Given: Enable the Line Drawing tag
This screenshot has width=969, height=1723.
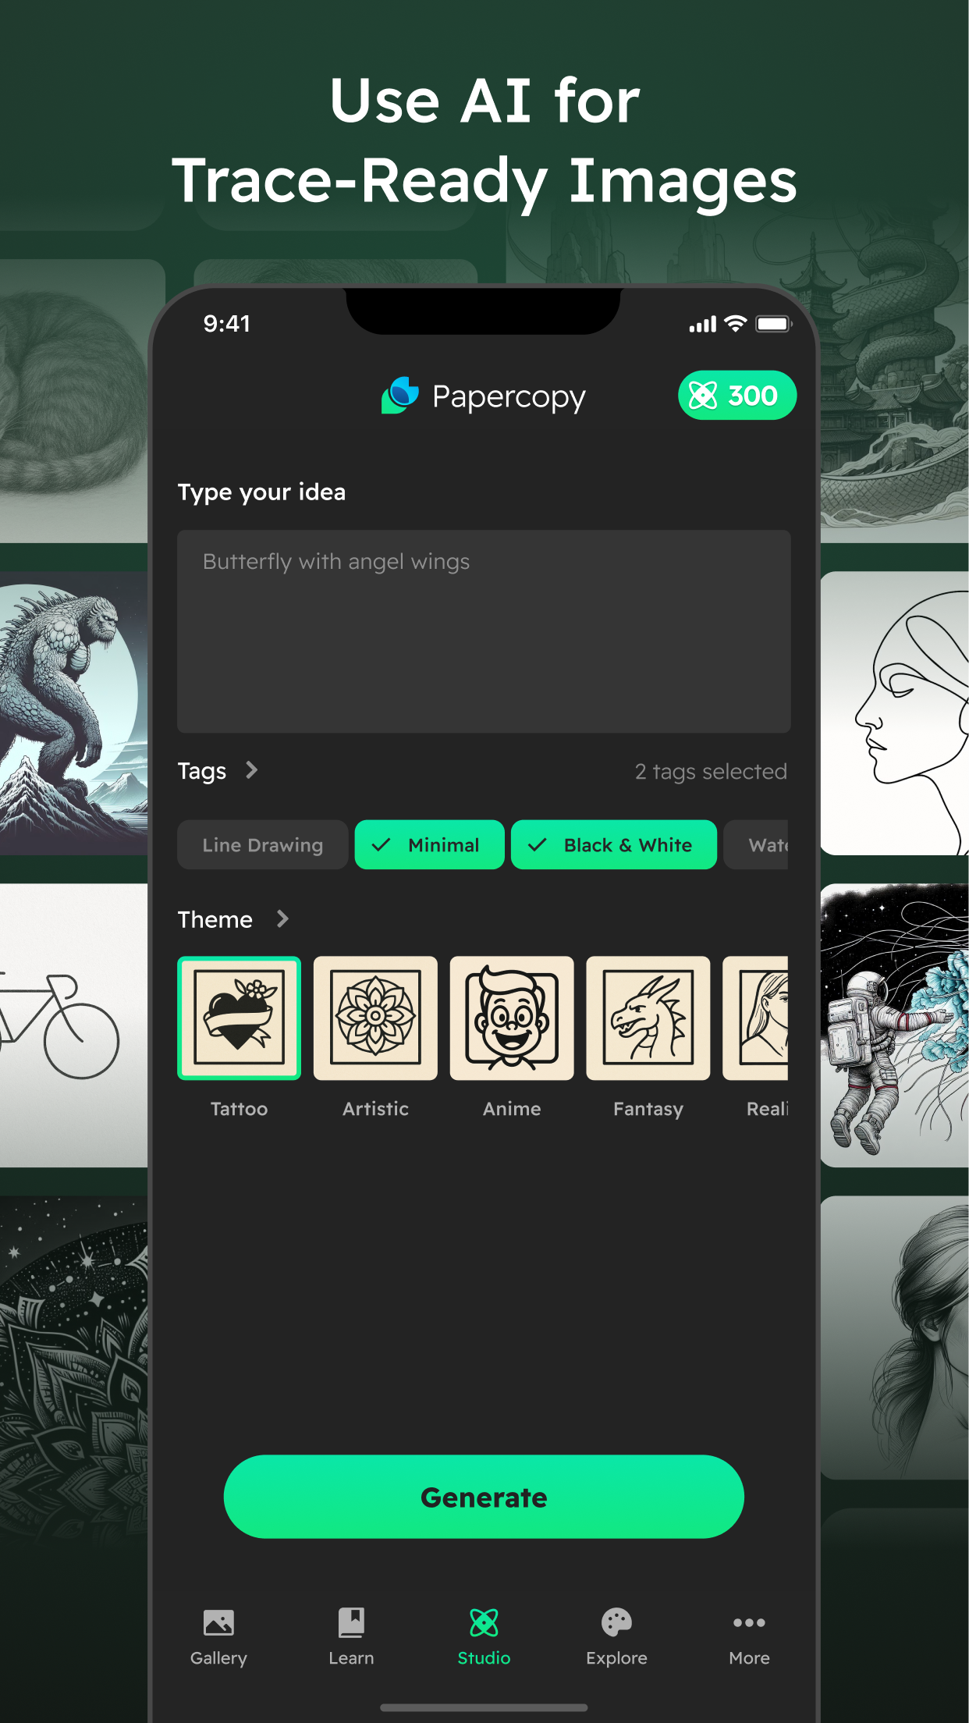Looking at the screenshot, I should pyautogui.click(x=262, y=844).
